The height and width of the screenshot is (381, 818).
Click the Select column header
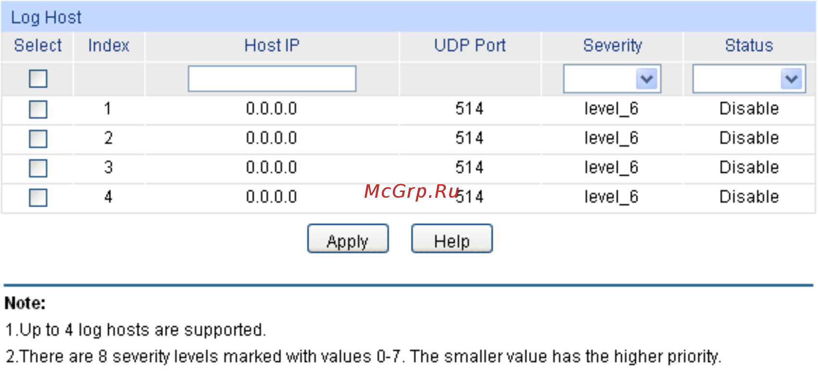click(38, 46)
